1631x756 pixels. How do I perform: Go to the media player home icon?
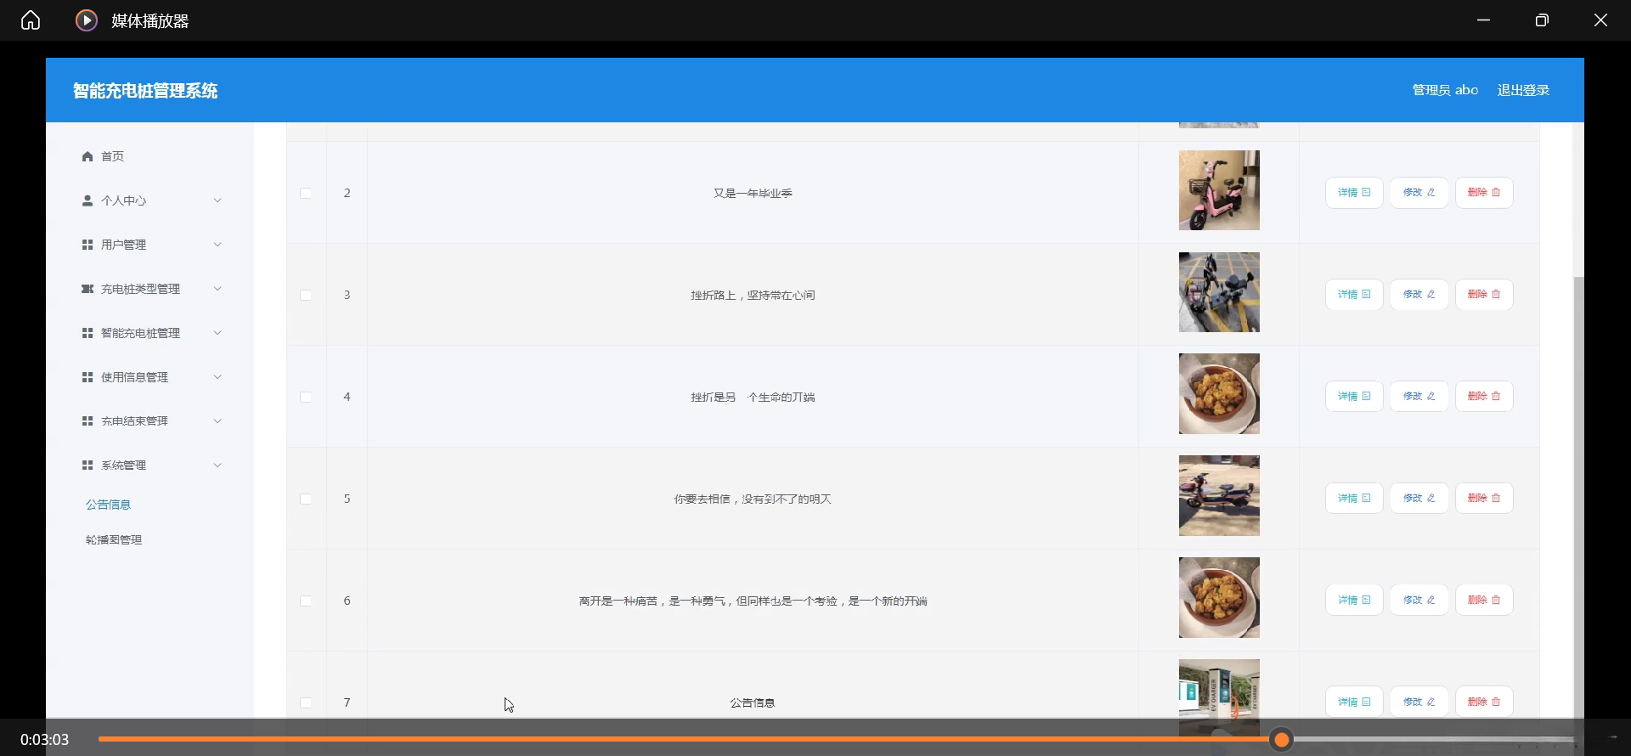[x=31, y=20]
